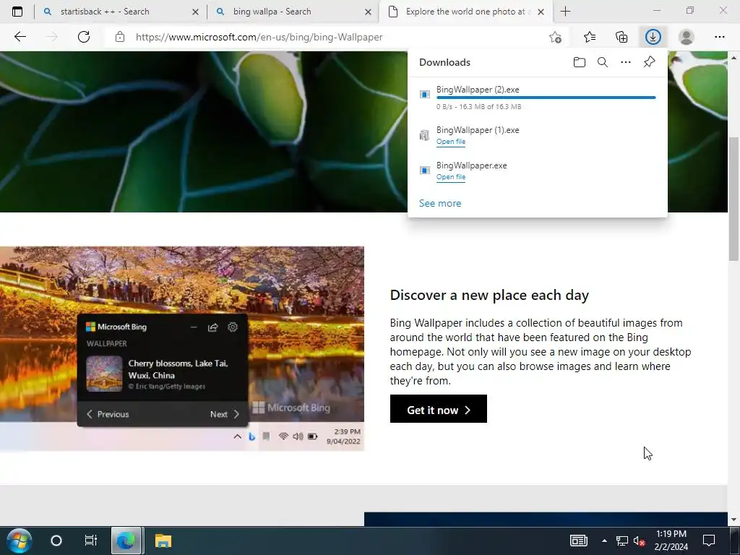Click the page vertical scrollbar thumb

(733, 198)
